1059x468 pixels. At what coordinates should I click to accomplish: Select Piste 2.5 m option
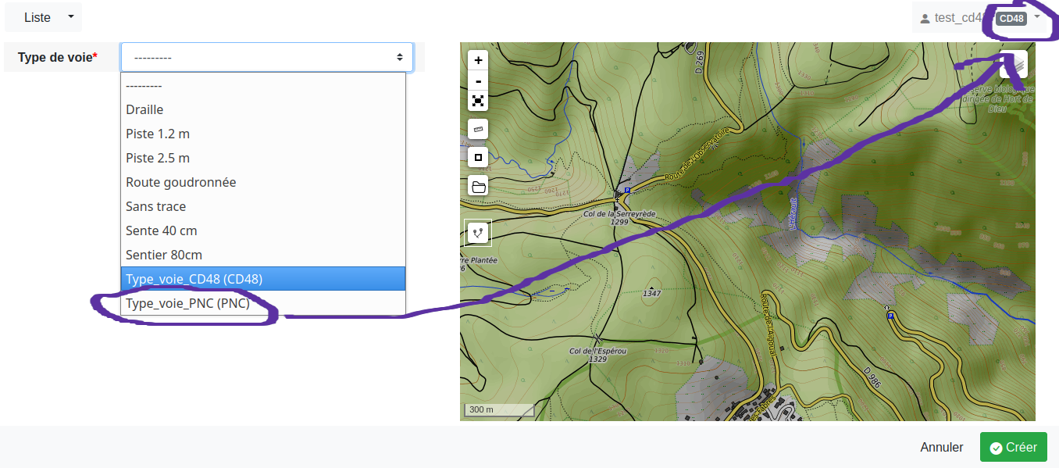tap(263, 158)
